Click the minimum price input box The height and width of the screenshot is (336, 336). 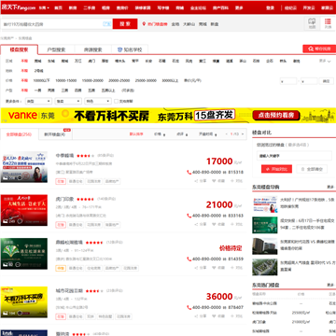click(288, 81)
